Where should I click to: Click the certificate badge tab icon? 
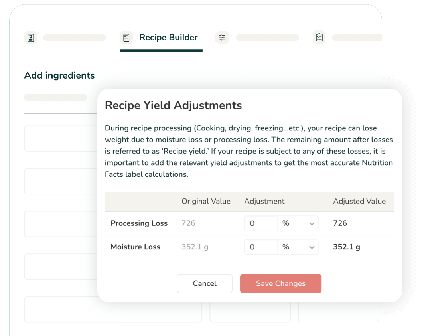pos(31,38)
